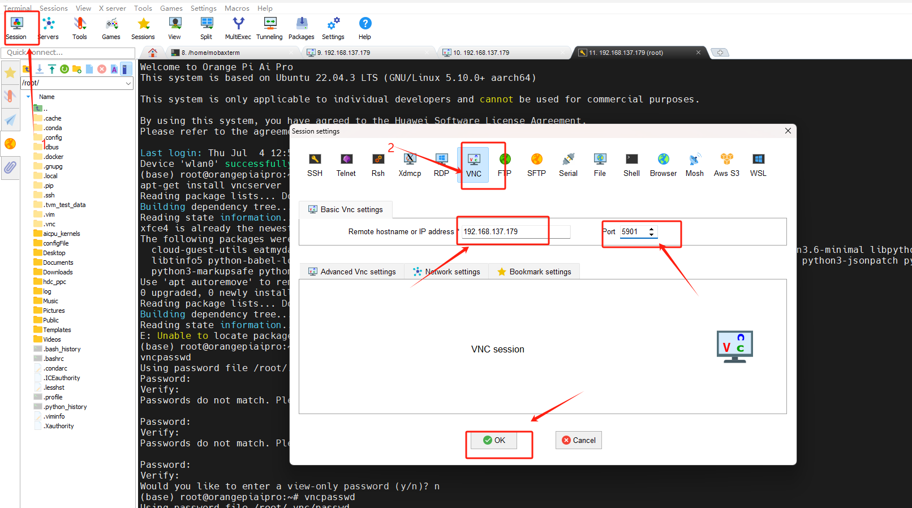The width and height of the screenshot is (912, 508).
Task: Click the Name column sort arrow
Action: (28, 97)
